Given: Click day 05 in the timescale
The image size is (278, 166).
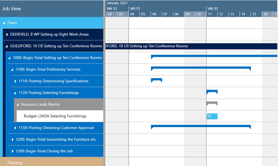Looking at the screenshot, I should pos(145,14).
